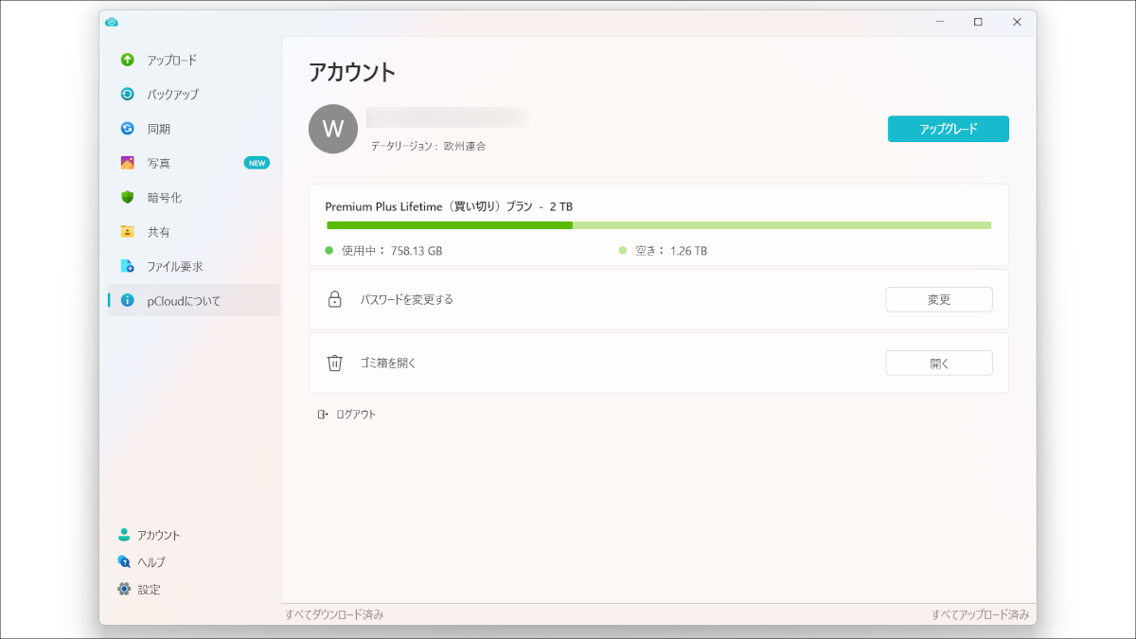Click the 同期 (Sync) icon
The height and width of the screenshot is (639, 1136).
pyautogui.click(x=126, y=128)
